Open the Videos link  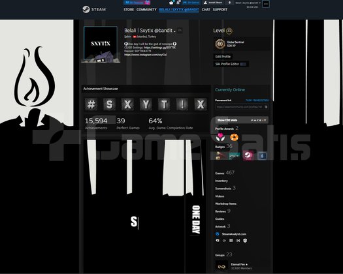pyautogui.click(x=220, y=196)
